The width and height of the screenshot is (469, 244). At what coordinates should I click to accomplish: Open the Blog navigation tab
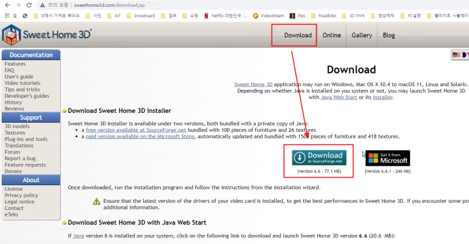pos(389,35)
